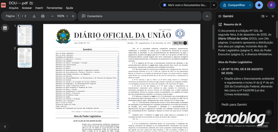The height and width of the screenshot is (132, 278).
Task: Open the account avatar F
Action: (x=271, y=5)
